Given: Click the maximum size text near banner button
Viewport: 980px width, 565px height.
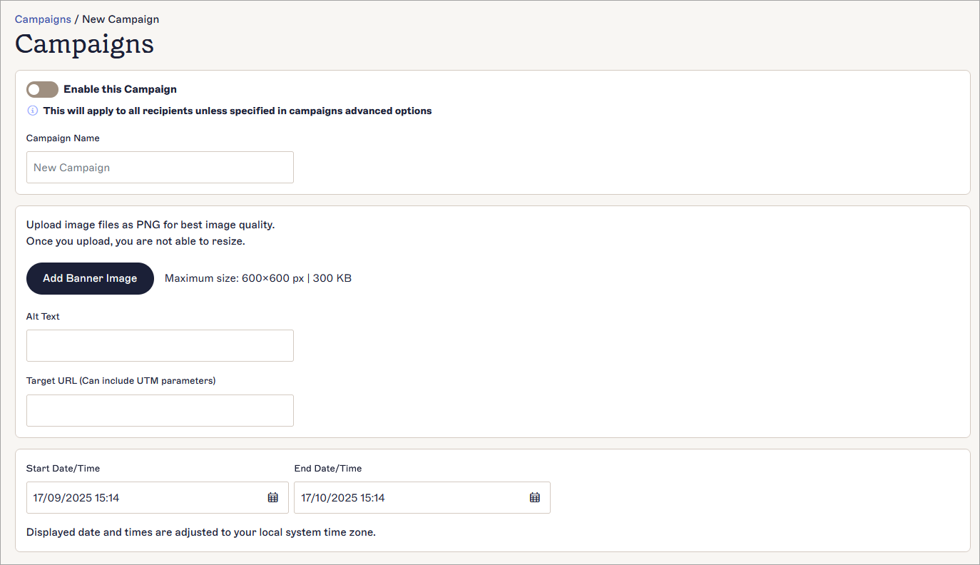Looking at the screenshot, I should click(x=257, y=278).
